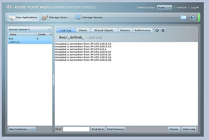Sort by the Clients column header
Screen dimensions: 209x140
pyautogui.click(x=42, y=34)
